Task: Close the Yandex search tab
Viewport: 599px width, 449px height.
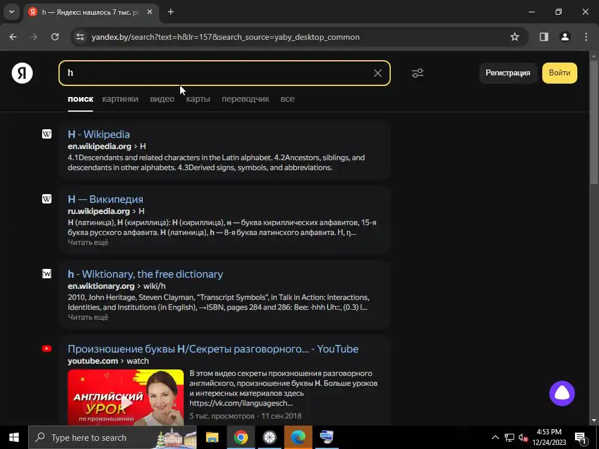Action: point(150,12)
